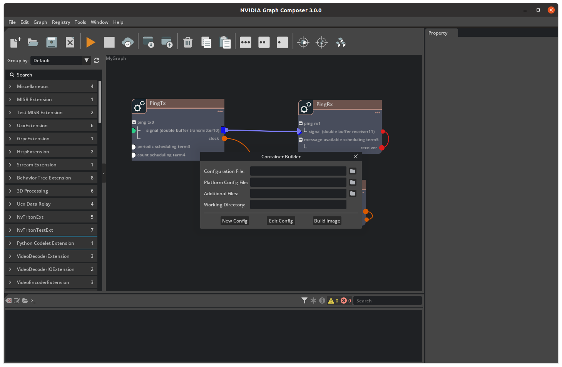The image size is (562, 367).
Task: Click the console filter funnel icon
Action: 304,301
